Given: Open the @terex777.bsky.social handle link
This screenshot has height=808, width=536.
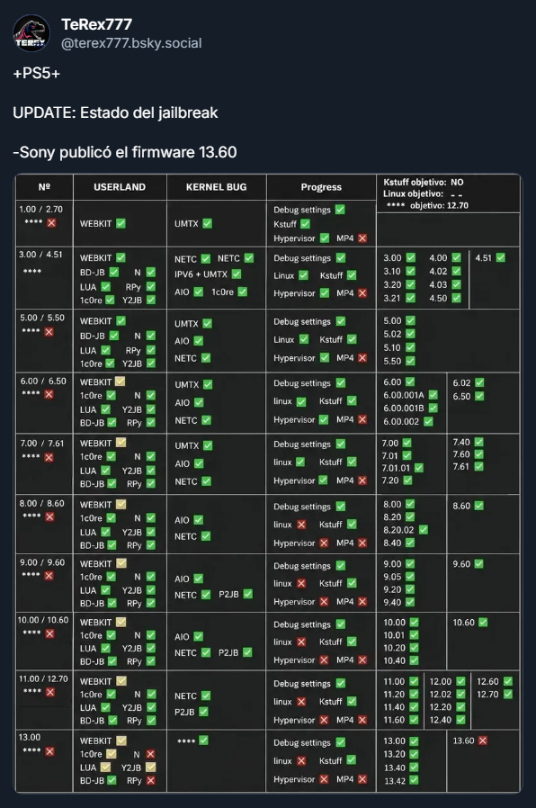Looking at the screenshot, I should [x=131, y=43].
